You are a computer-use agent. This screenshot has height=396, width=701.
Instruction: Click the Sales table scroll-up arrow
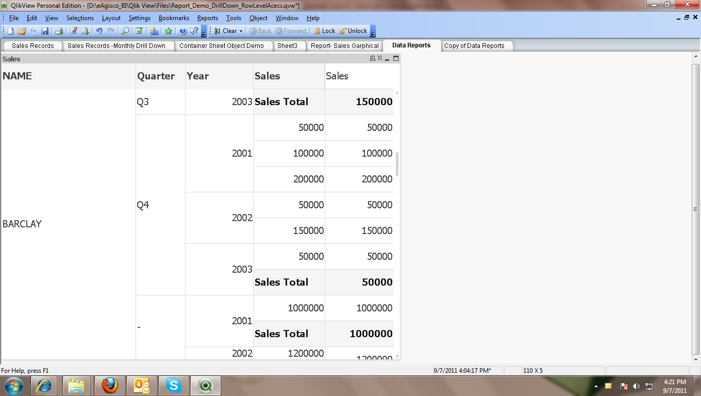coord(397,92)
